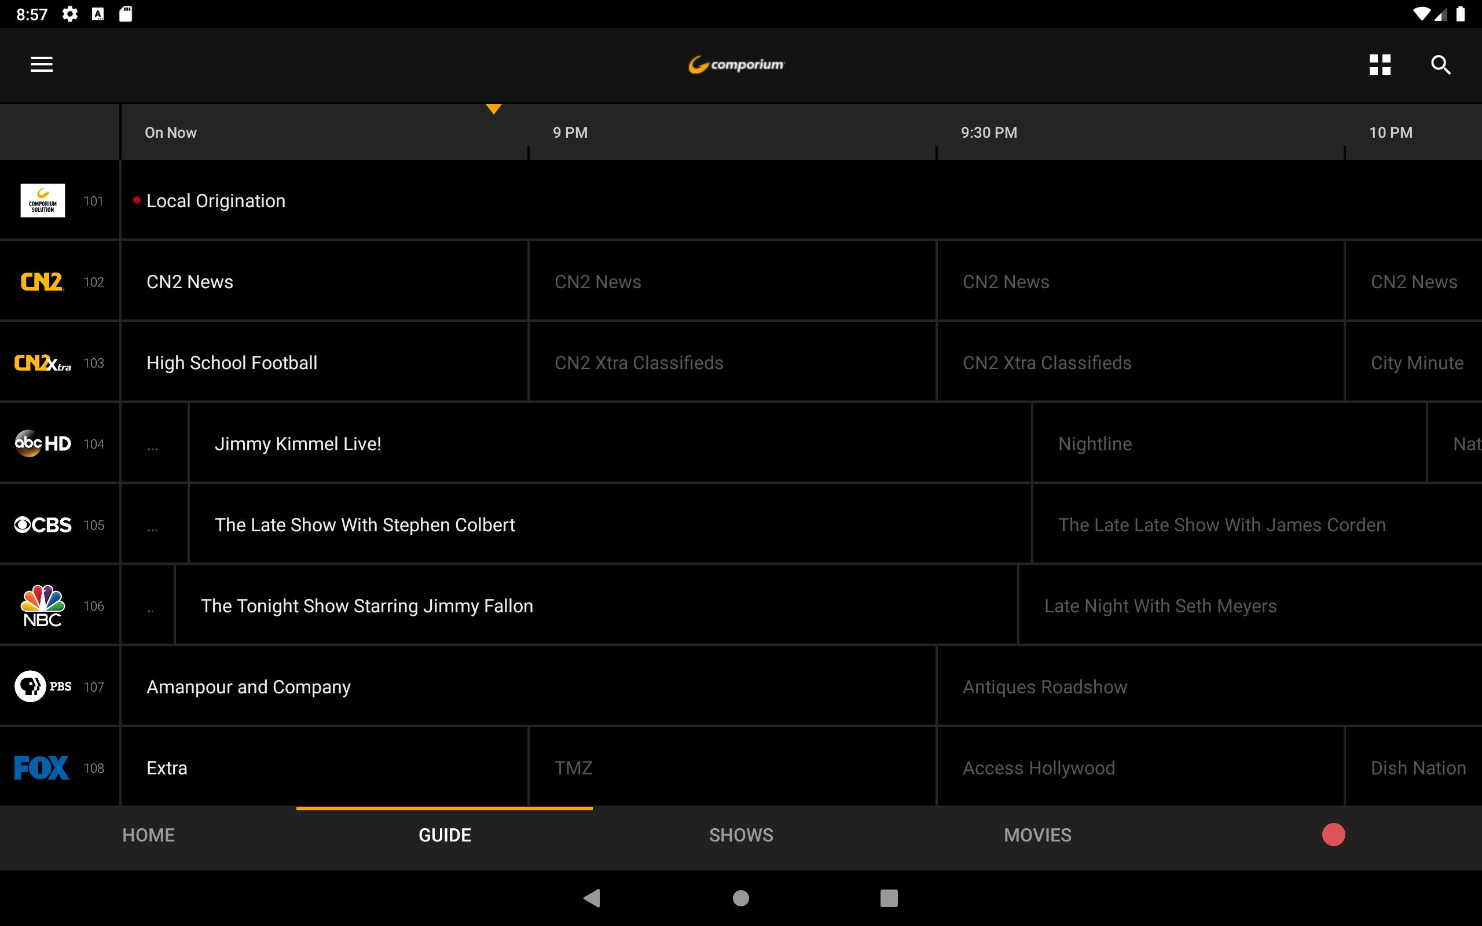Click the current time marker triangle

[x=494, y=109]
